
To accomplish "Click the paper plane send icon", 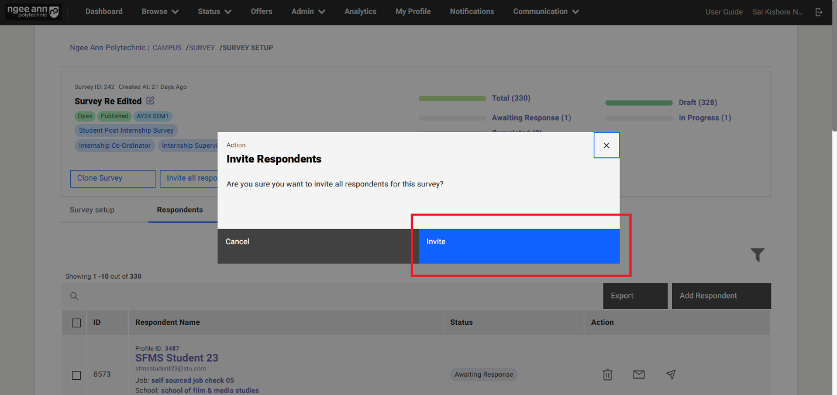I will (x=670, y=375).
